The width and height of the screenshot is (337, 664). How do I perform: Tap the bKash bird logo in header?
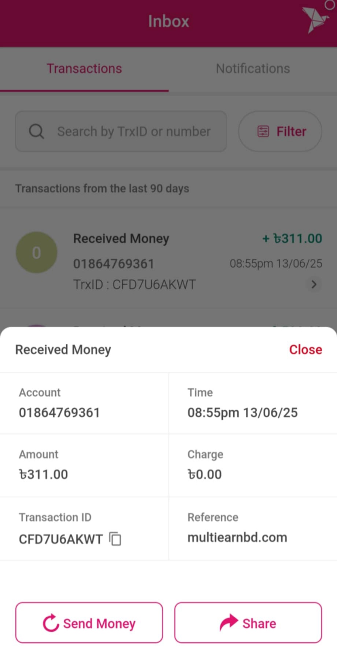pyautogui.click(x=314, y=19)
